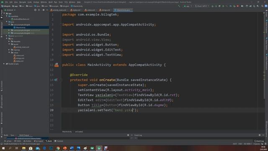Click the override gutter icon on line 14
The image size is (268, 151).
56,80
